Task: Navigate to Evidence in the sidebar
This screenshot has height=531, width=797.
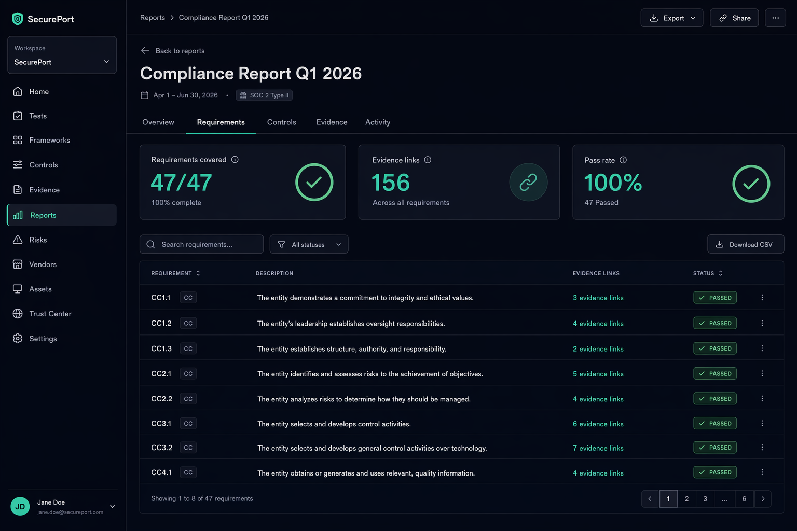Action: (x=62, y=190)
